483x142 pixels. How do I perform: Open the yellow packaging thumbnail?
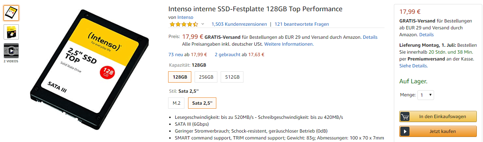point(11,32)
